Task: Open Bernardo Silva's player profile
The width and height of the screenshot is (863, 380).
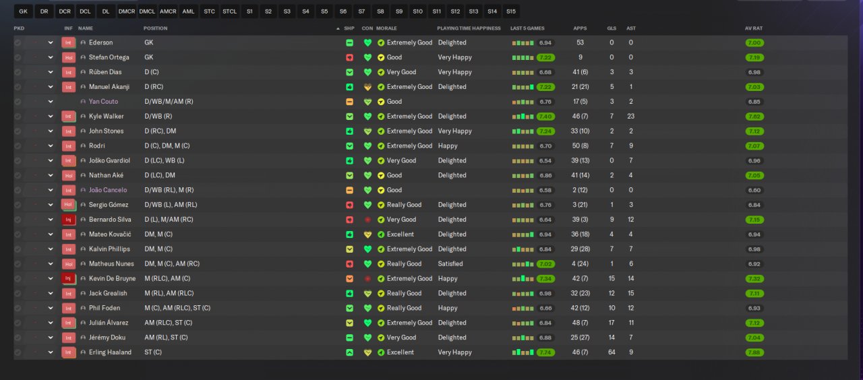Action: pos(110,220)
